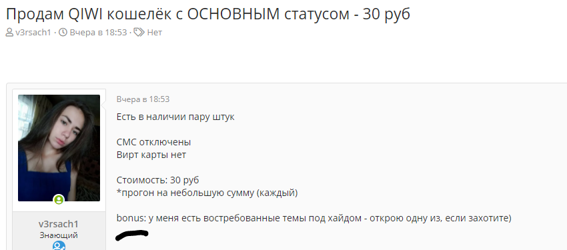Open the post timestamp above the message
The height and width of the screenshot is (250, 567).
[x=143, y=99]
